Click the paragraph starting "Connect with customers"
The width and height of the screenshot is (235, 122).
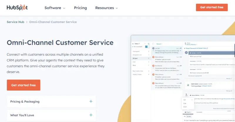56,63
